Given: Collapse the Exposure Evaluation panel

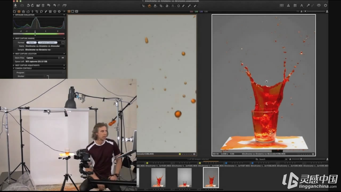Looking at the screenshot, I should click(x=14, y=15).
